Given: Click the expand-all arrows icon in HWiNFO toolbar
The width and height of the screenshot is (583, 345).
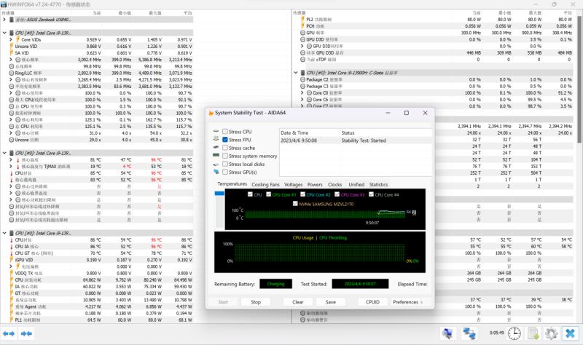Looking at the screenshot, I should tap(9, 333).
